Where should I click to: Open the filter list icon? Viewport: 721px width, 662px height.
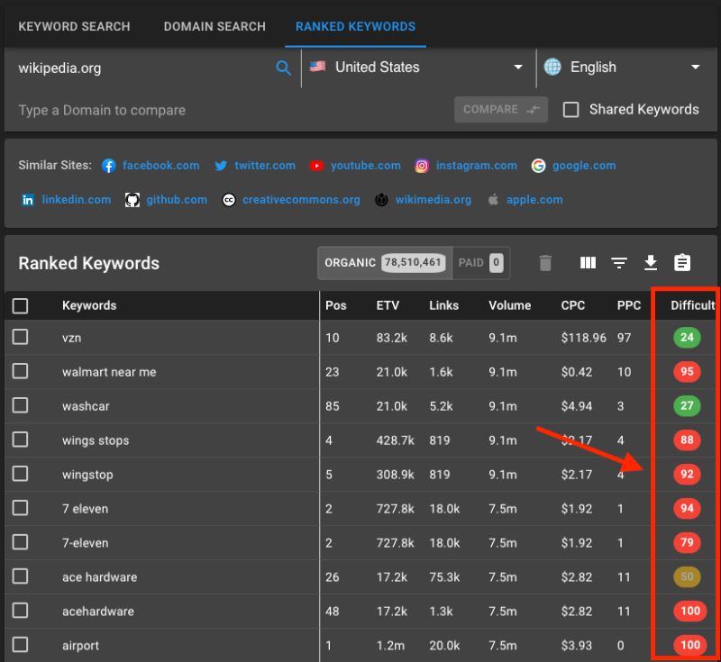(x=619, y=263)
